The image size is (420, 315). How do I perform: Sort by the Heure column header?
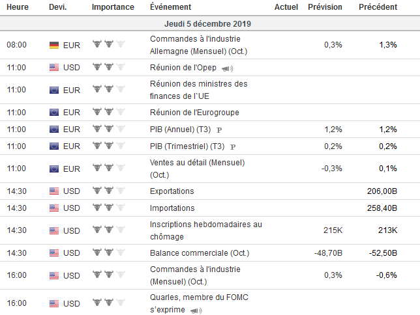tap(18, 7)
